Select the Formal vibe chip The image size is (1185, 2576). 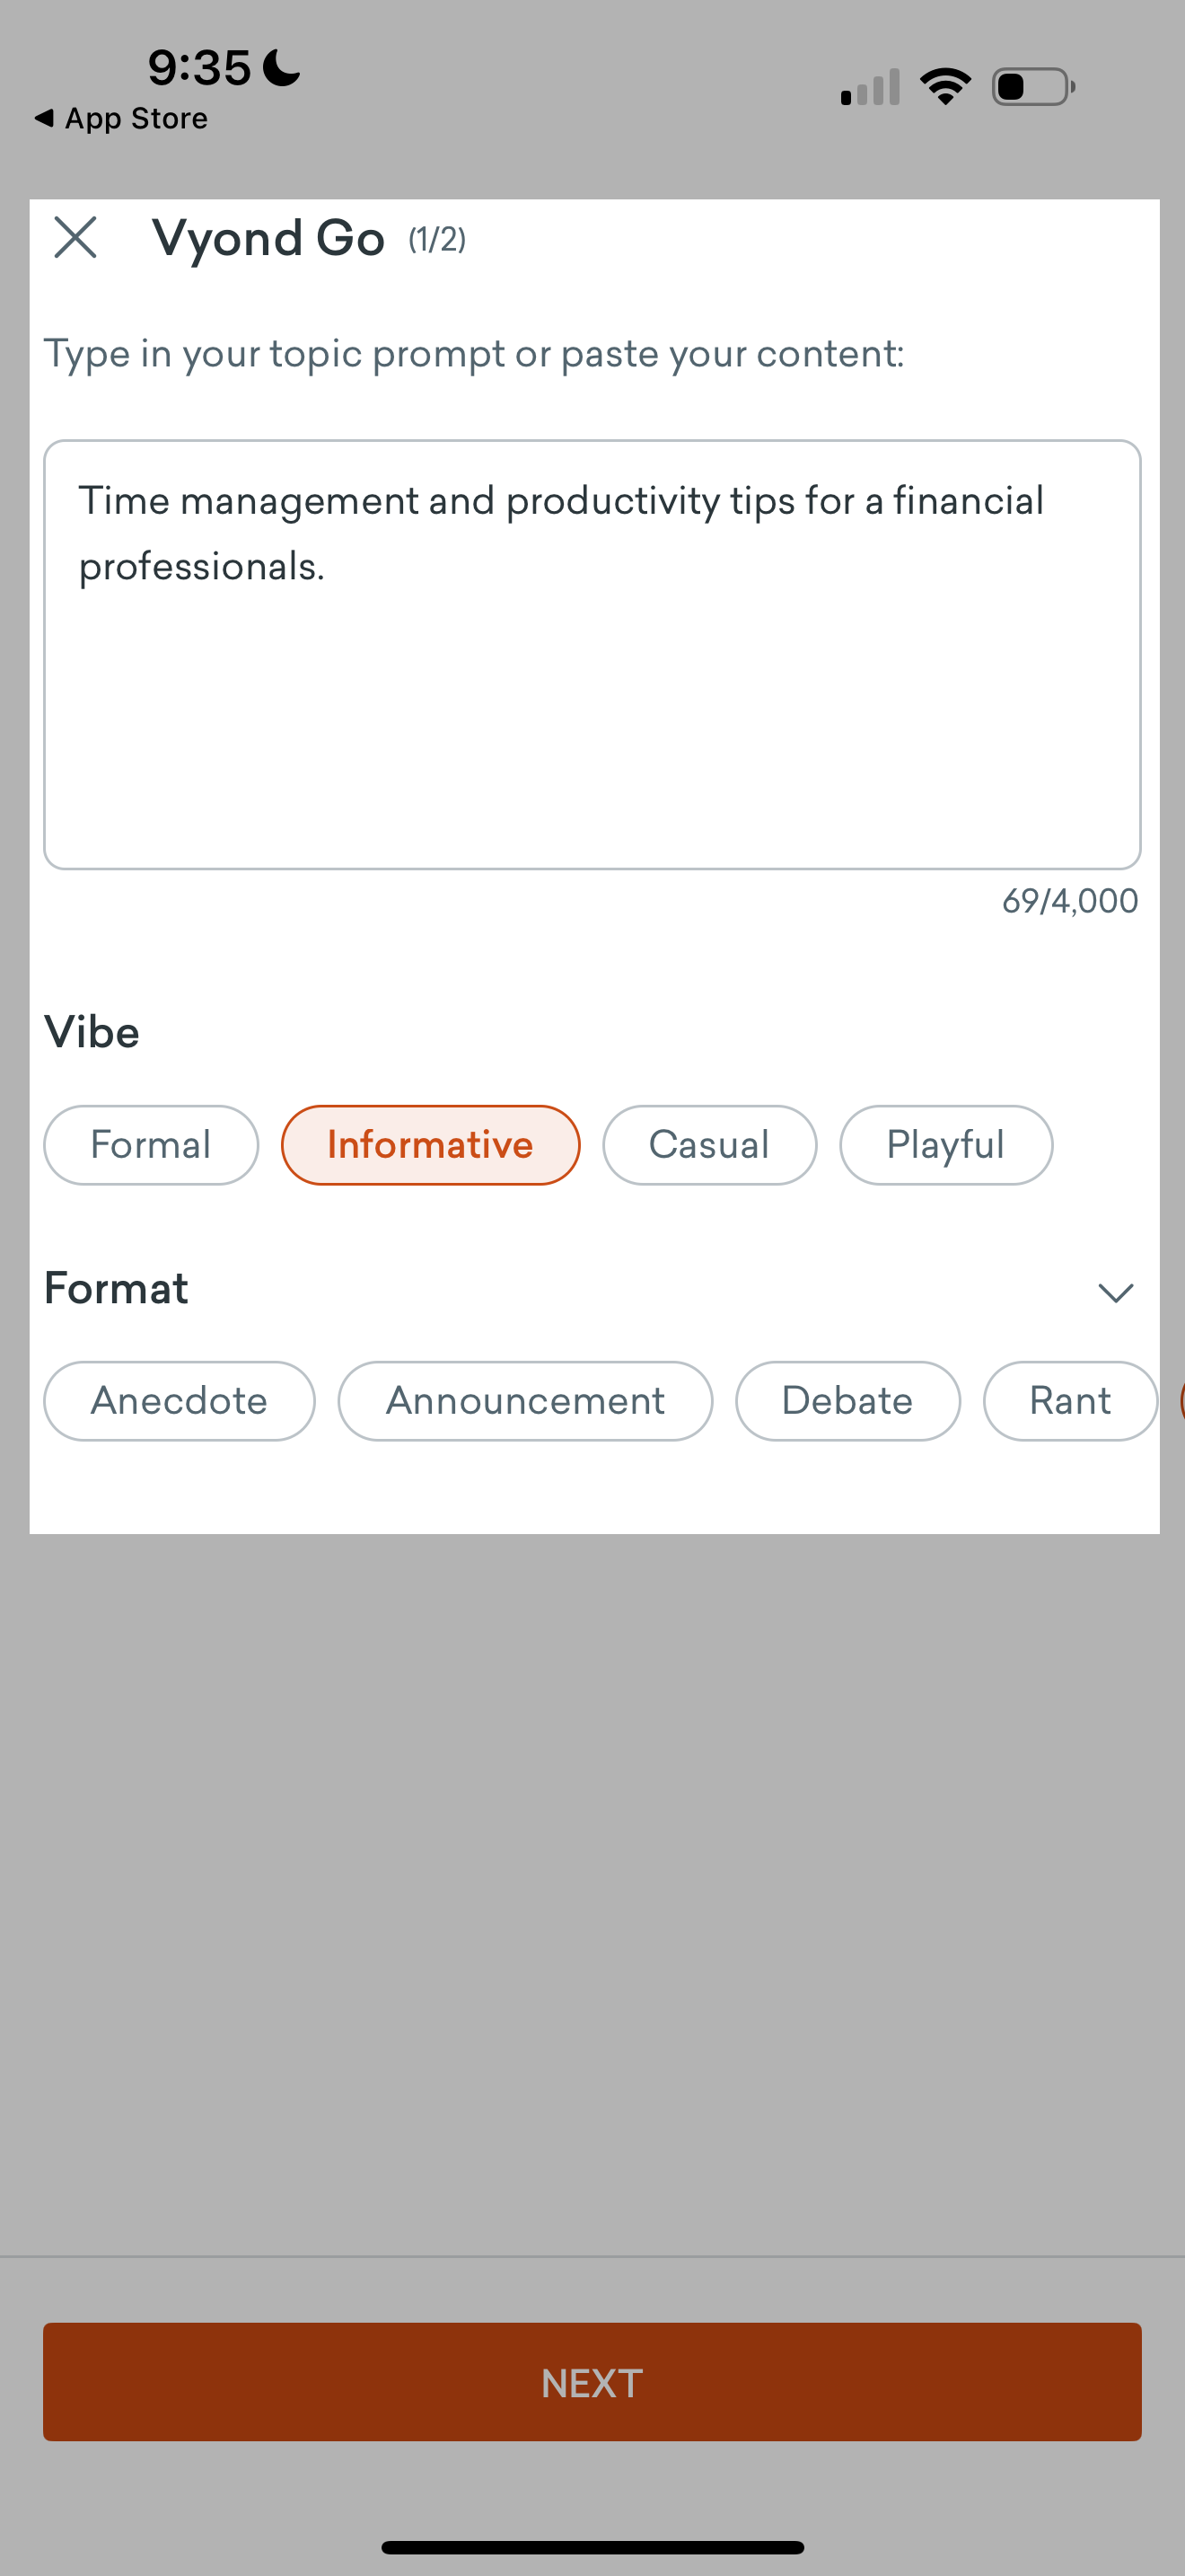coord(151,1145)
